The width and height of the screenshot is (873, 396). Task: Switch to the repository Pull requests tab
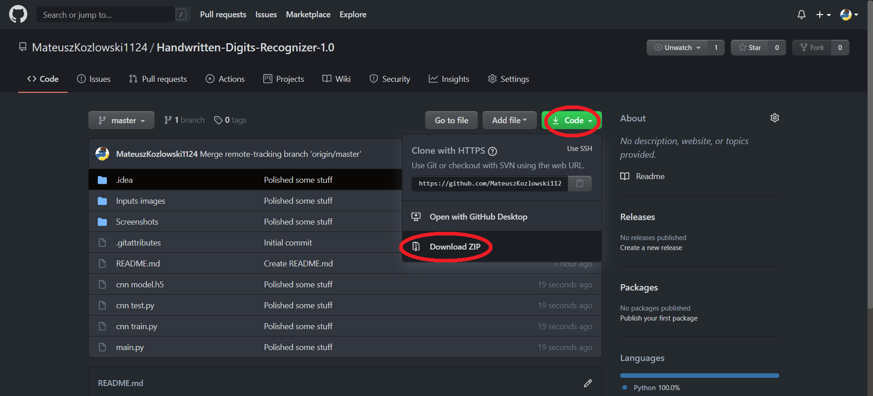pos(158,79)
